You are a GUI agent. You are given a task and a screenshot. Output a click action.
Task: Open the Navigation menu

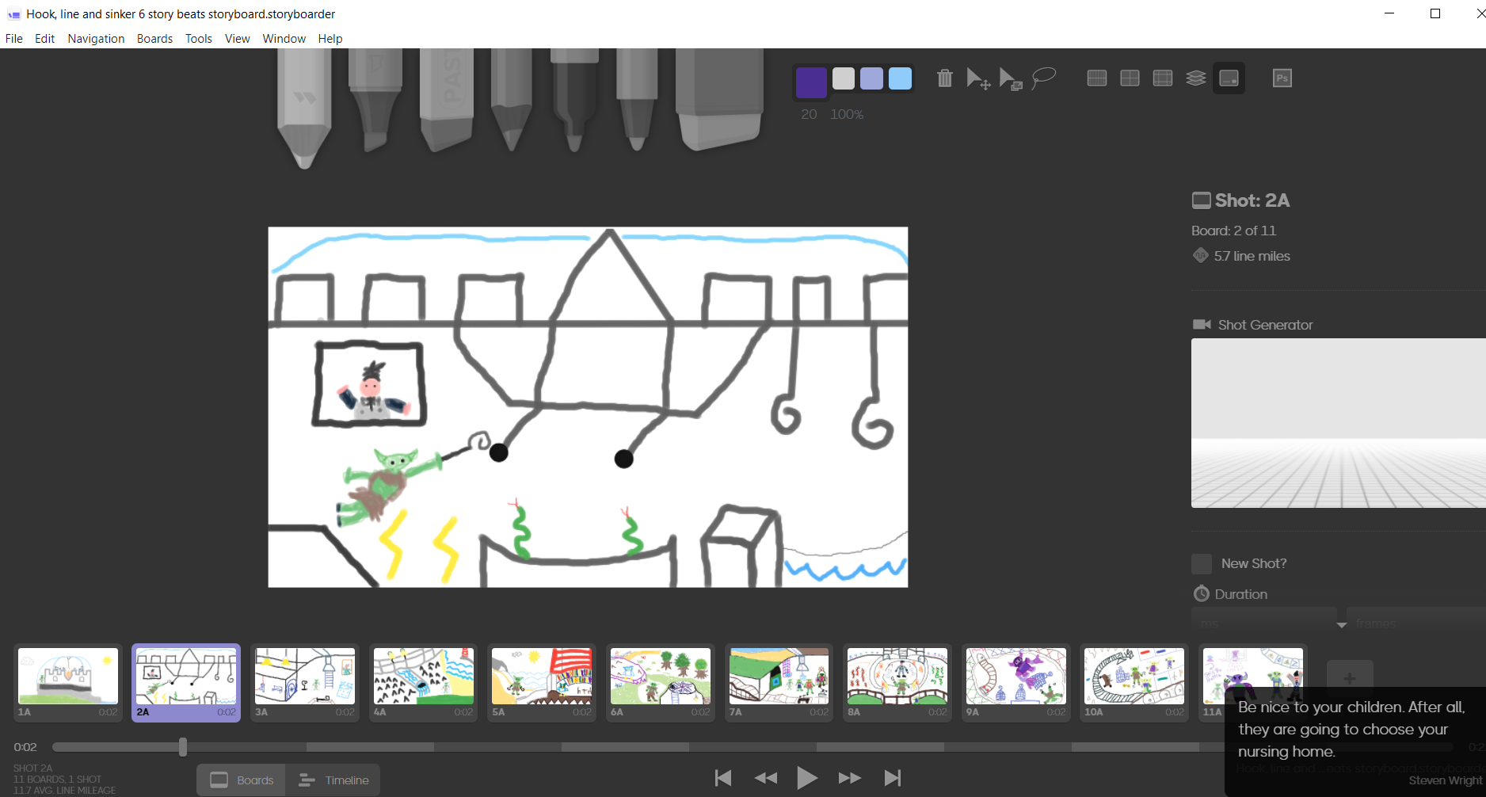pos(96,38)
